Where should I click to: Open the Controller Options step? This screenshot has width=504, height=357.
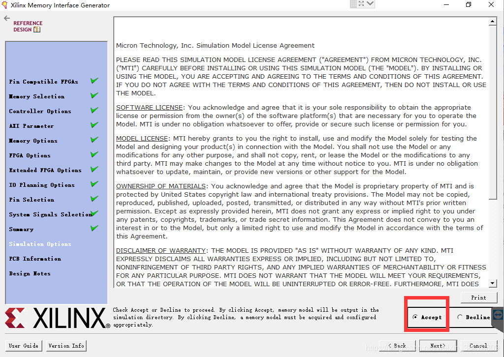40,111
